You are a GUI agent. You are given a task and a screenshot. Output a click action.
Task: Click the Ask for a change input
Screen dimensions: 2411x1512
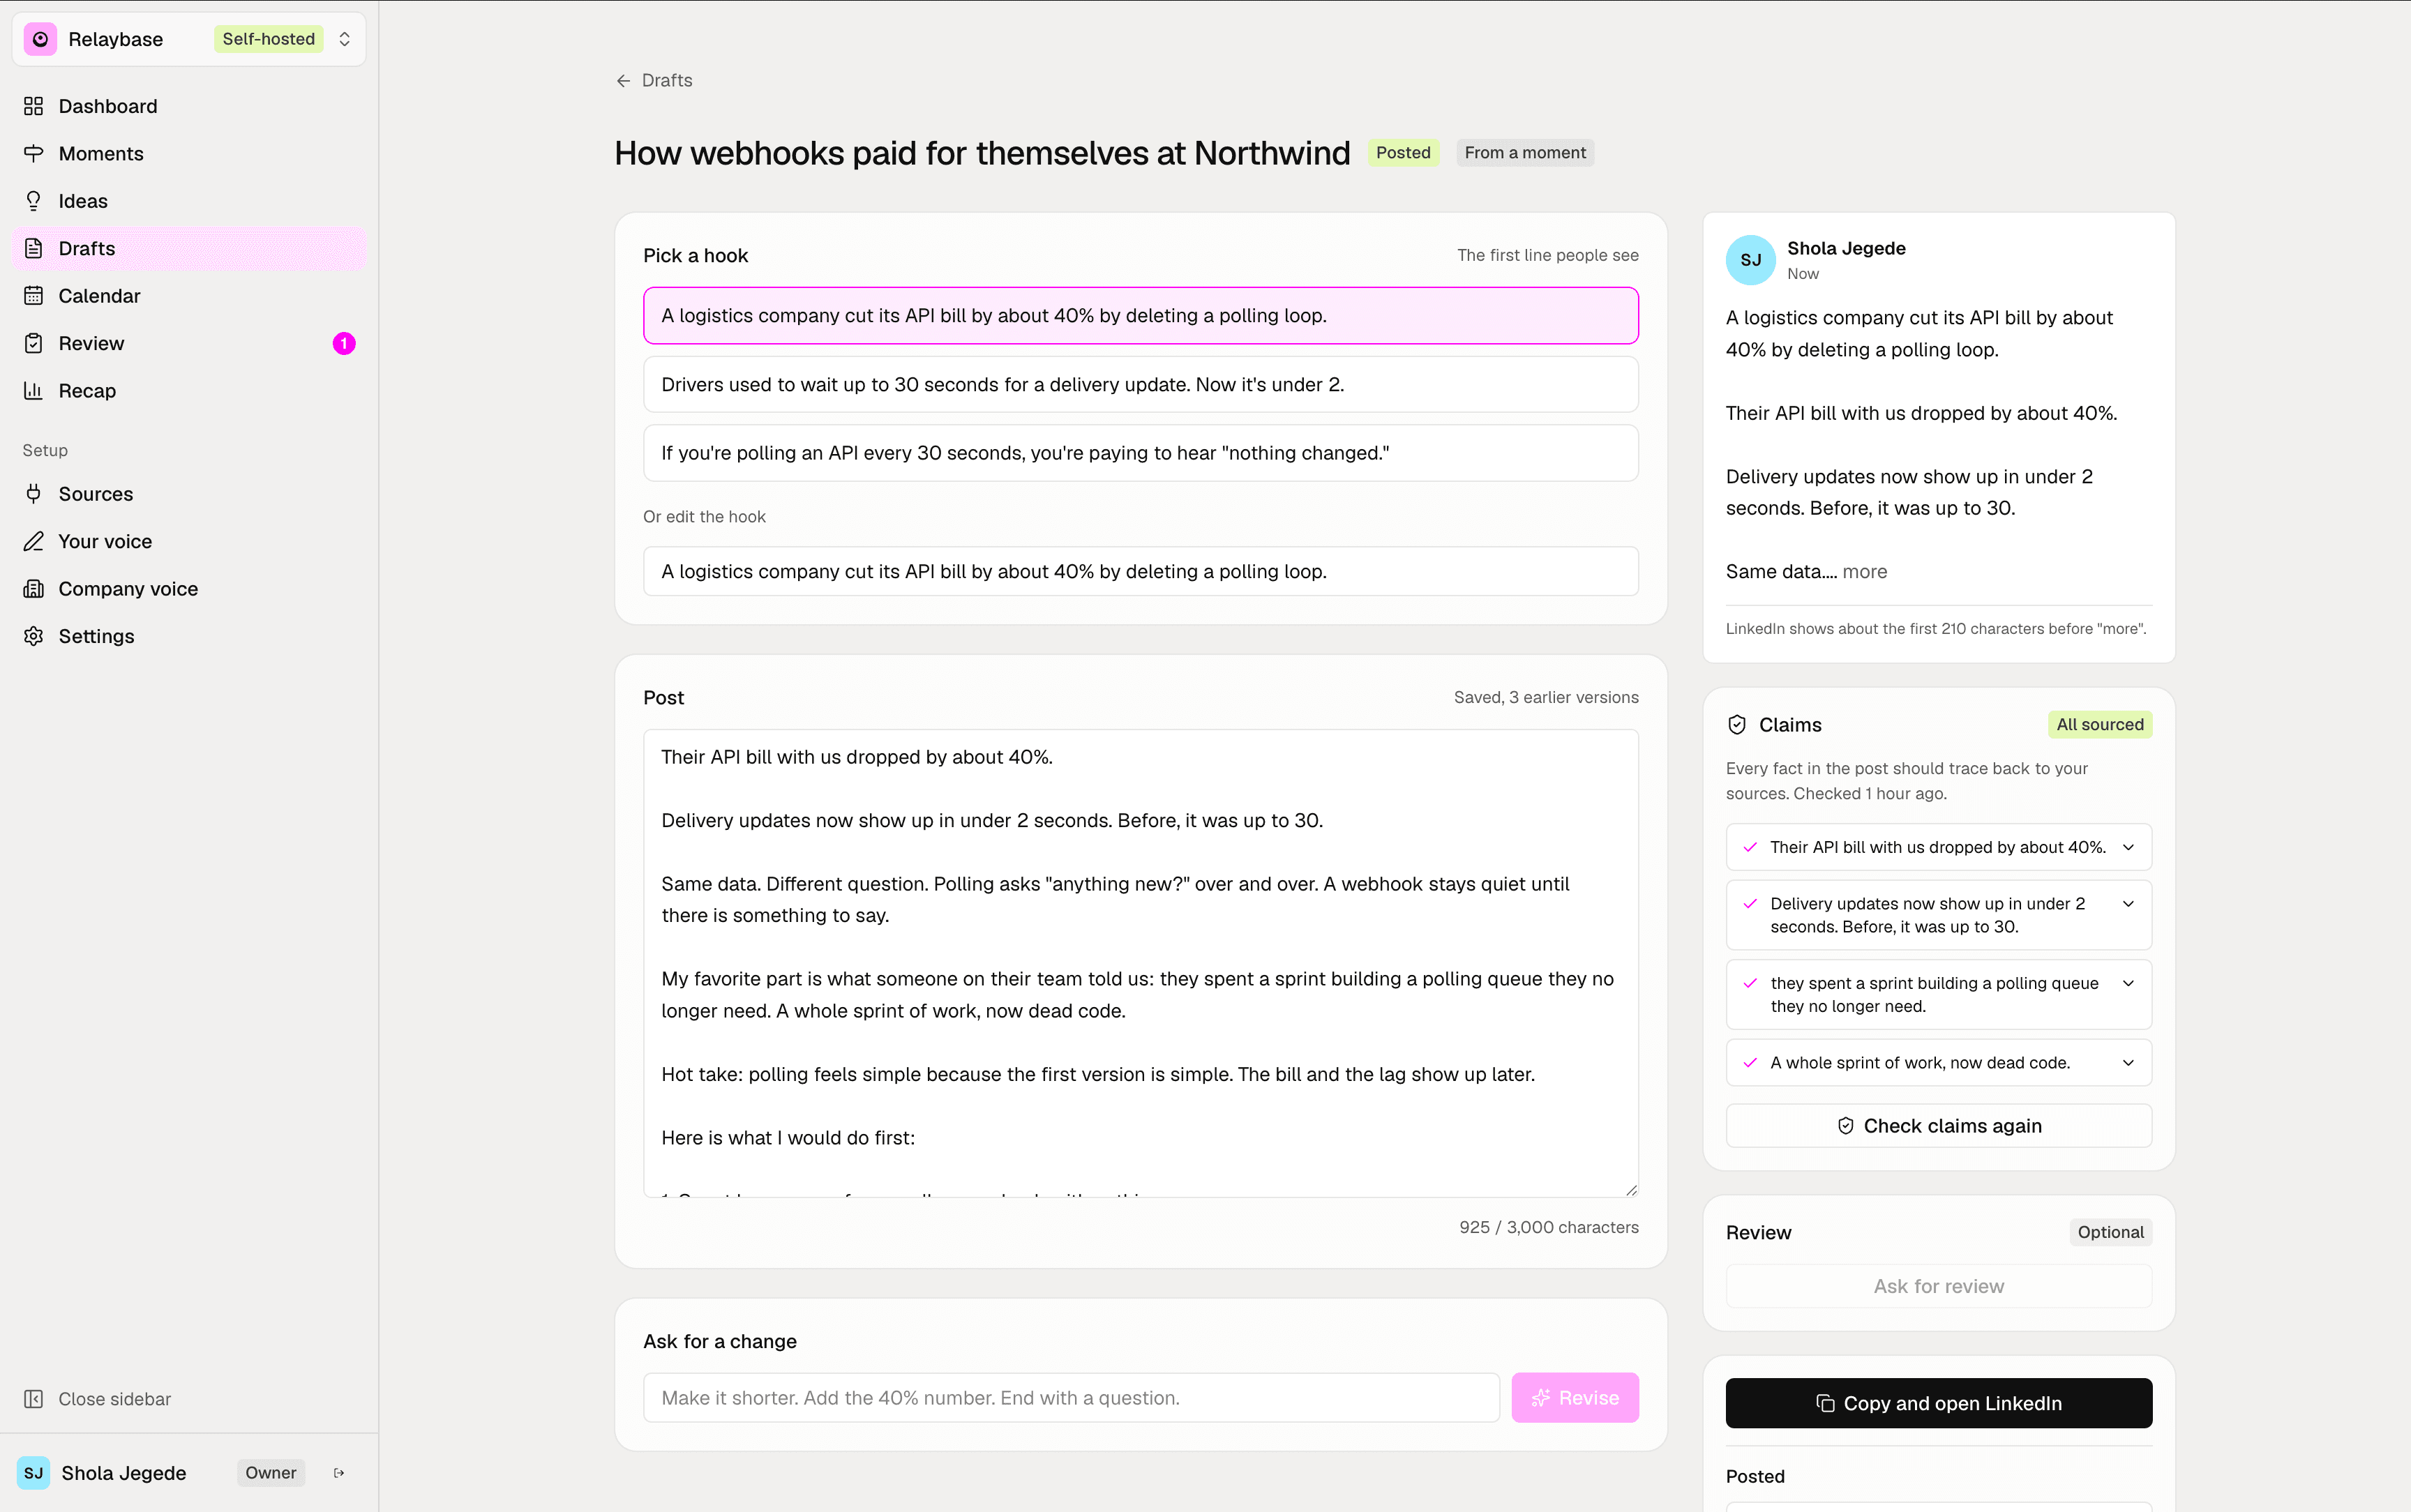pos(1071,1398)
